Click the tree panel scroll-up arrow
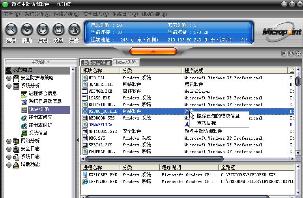The image size is (303, 198). [73, 69]
